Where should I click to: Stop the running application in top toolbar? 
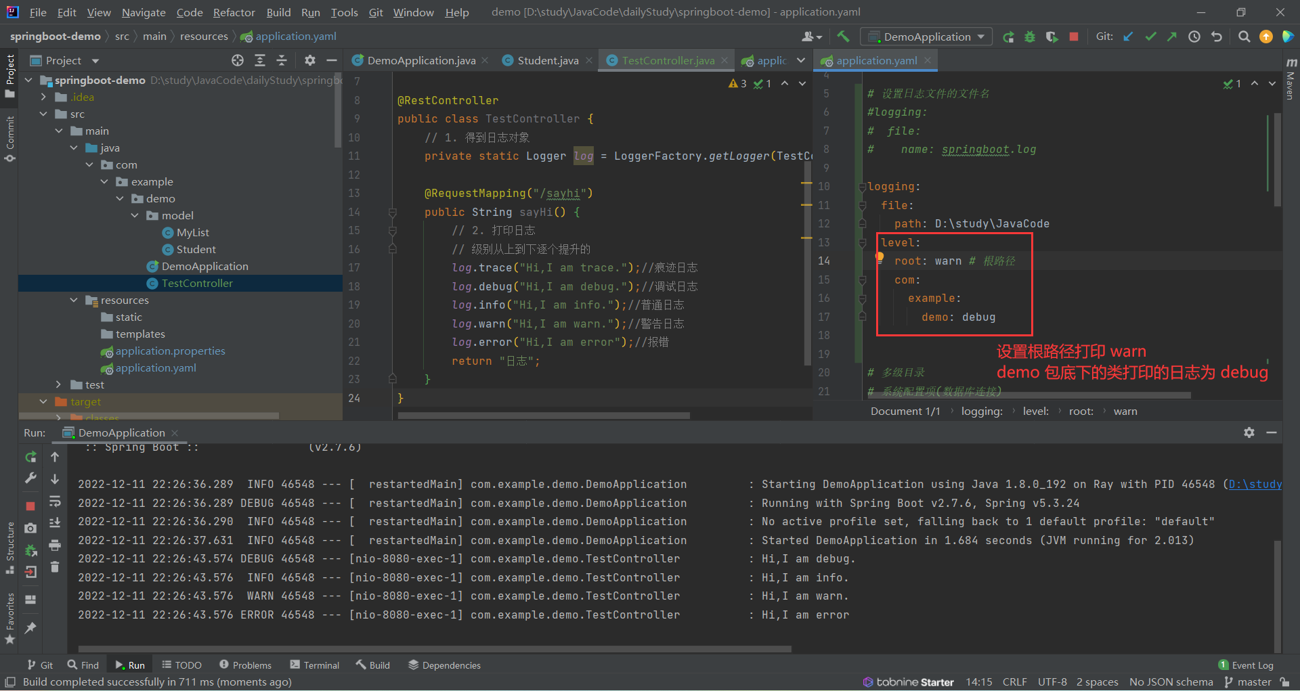click(x=1074, y=37)
